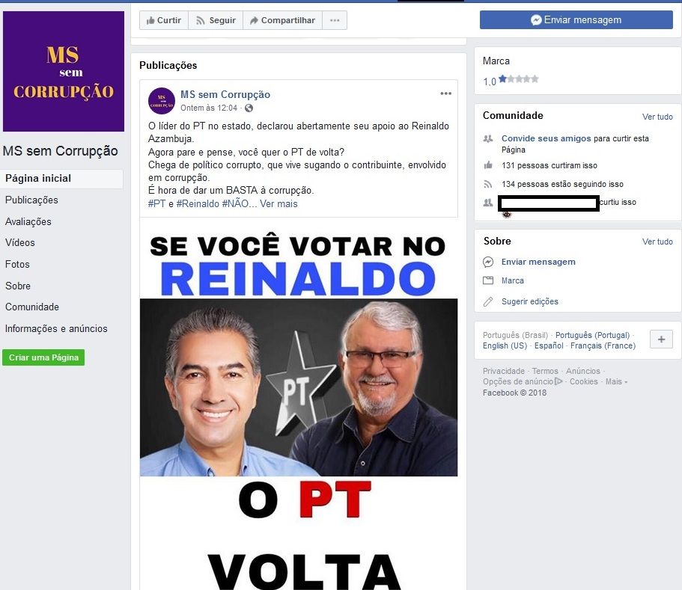Screen dimensions: 682x590
Task: Select Informações e anúncios in sidebar
Action: pos(56,328)
